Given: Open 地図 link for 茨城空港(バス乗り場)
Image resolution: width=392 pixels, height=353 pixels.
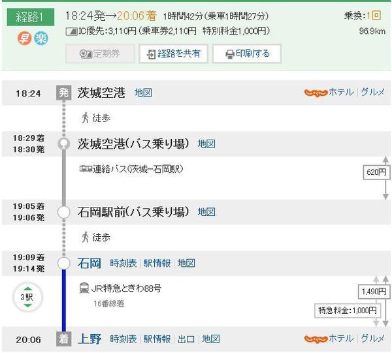Looking at the screenshot, I should (x=206, y=144).
